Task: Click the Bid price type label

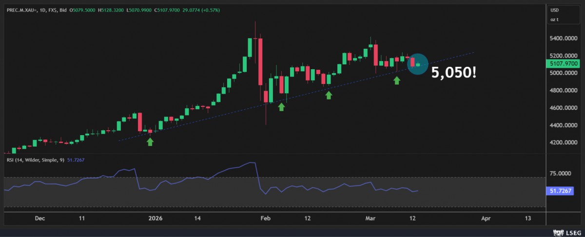Action: [x=62, y=9]
